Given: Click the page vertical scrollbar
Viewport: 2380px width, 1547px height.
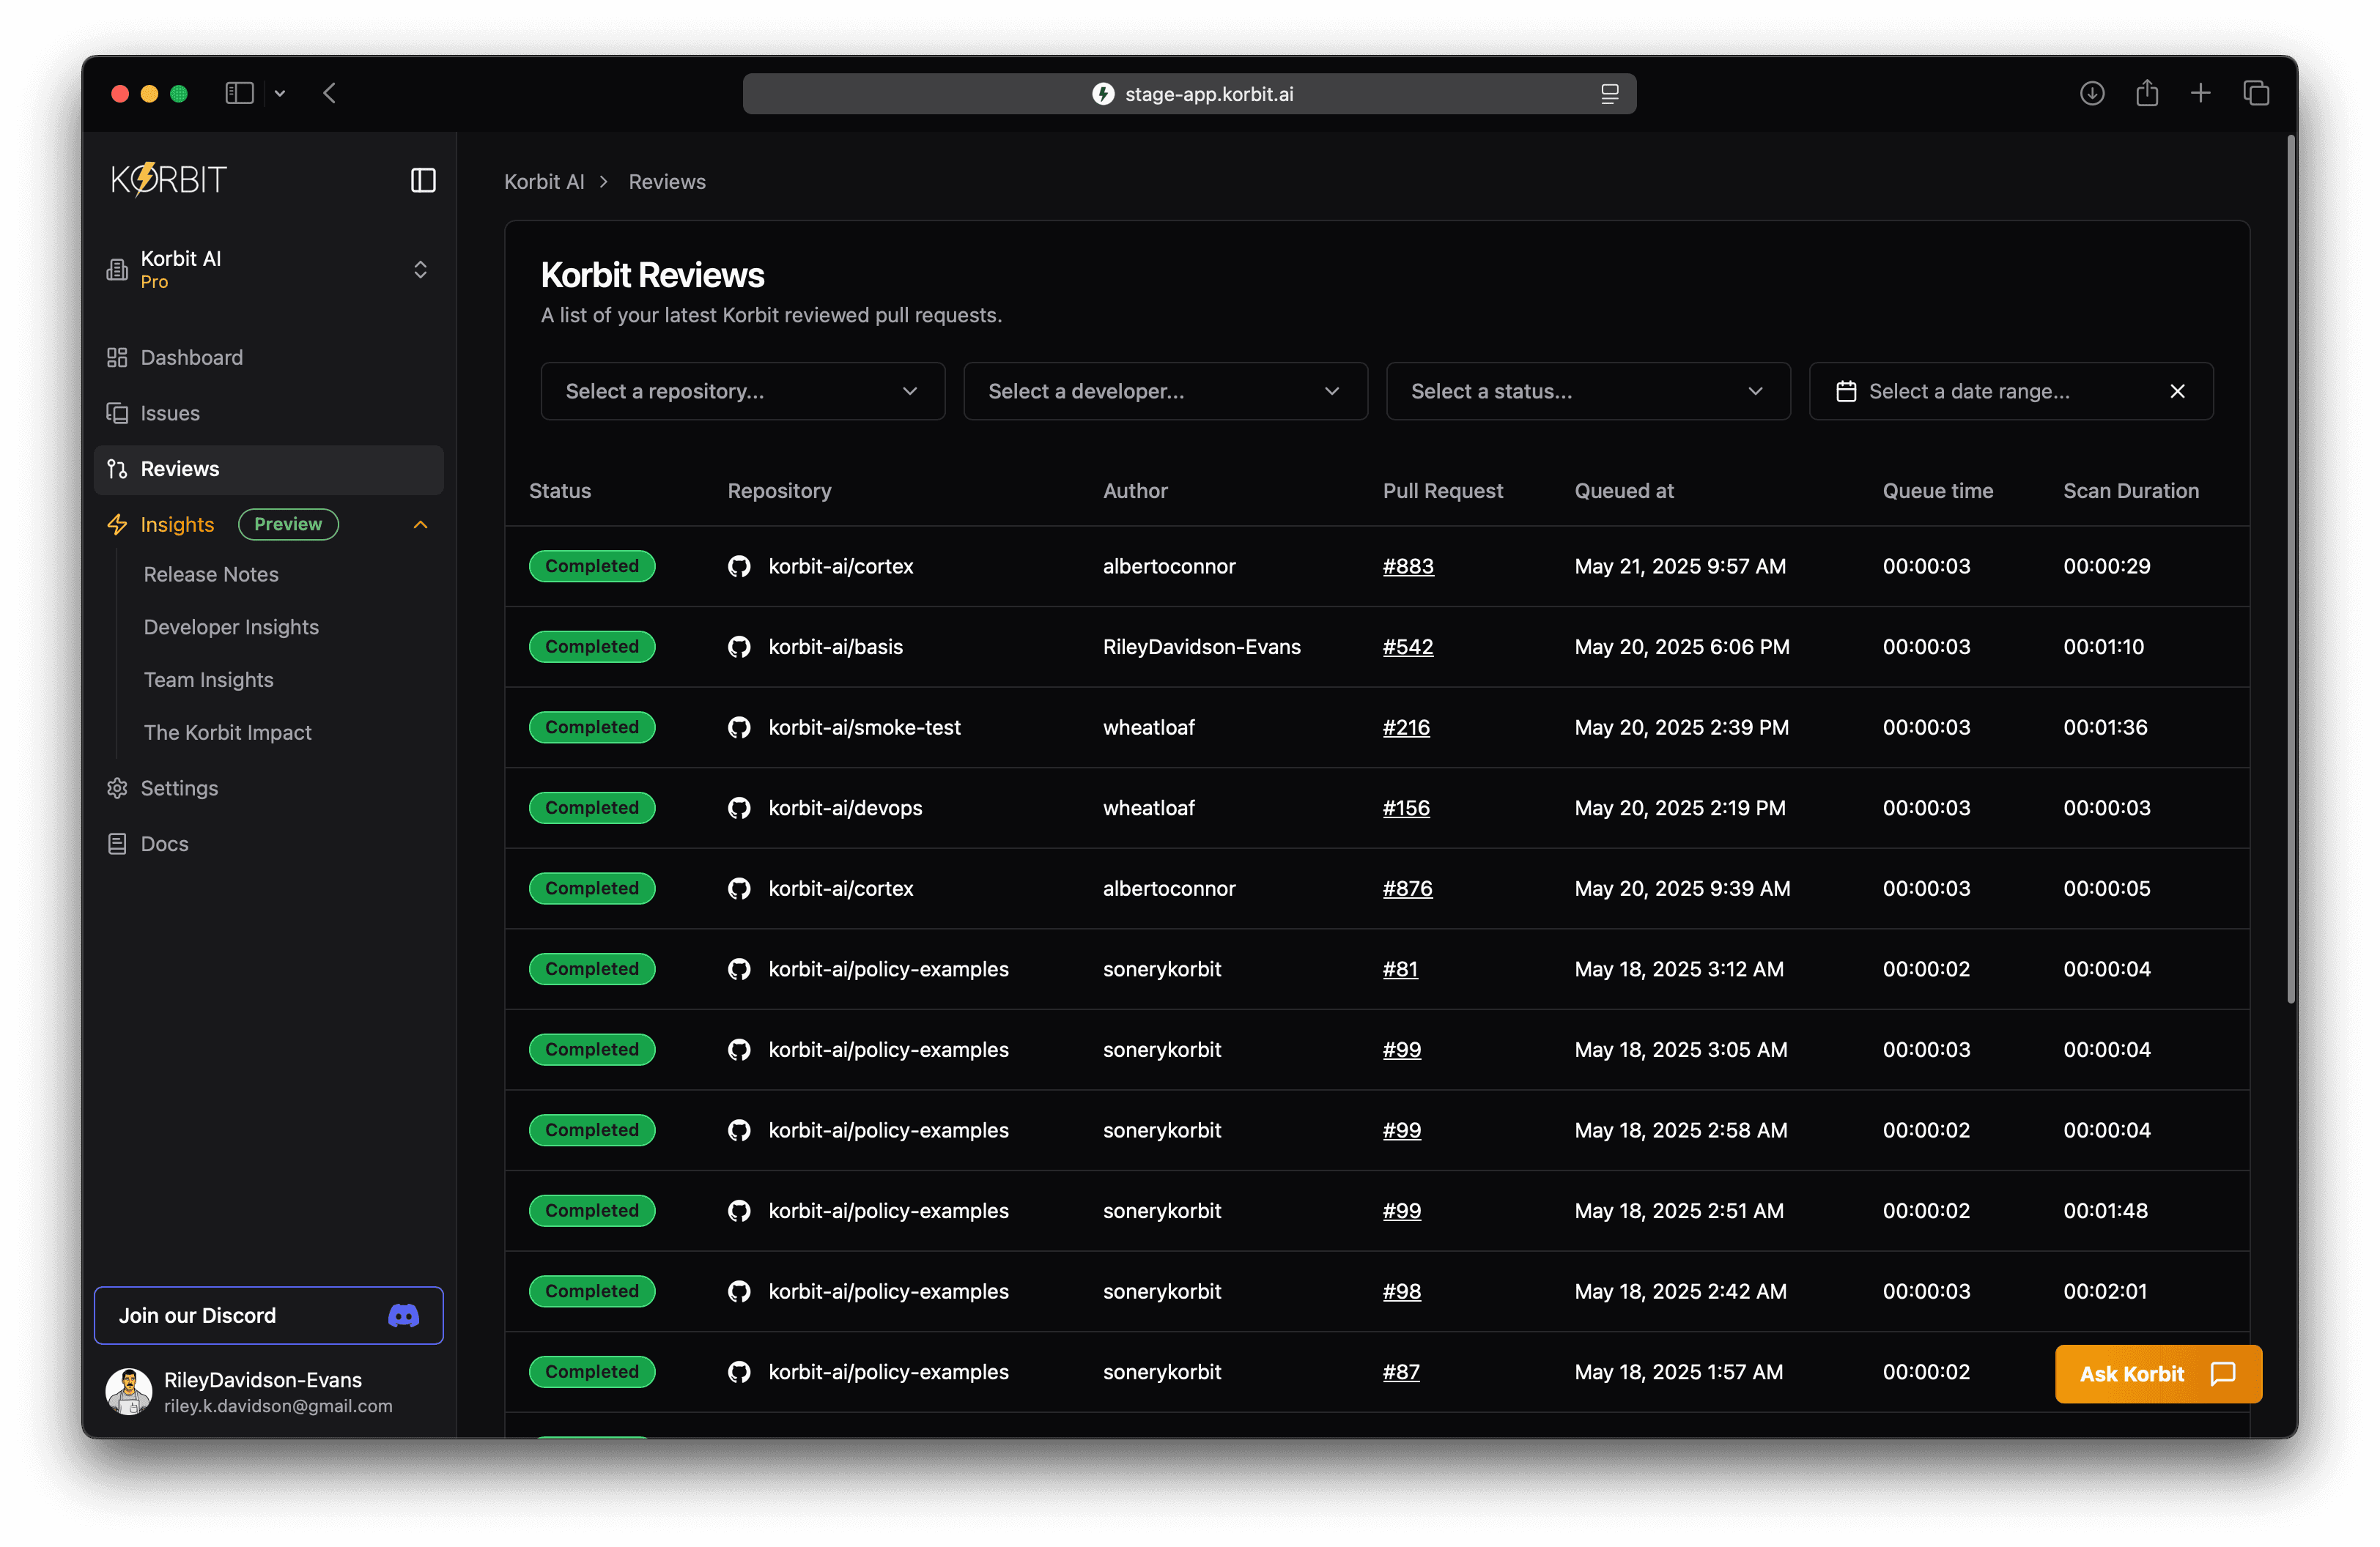Looking at the screenshot, I should point(2291,570).
